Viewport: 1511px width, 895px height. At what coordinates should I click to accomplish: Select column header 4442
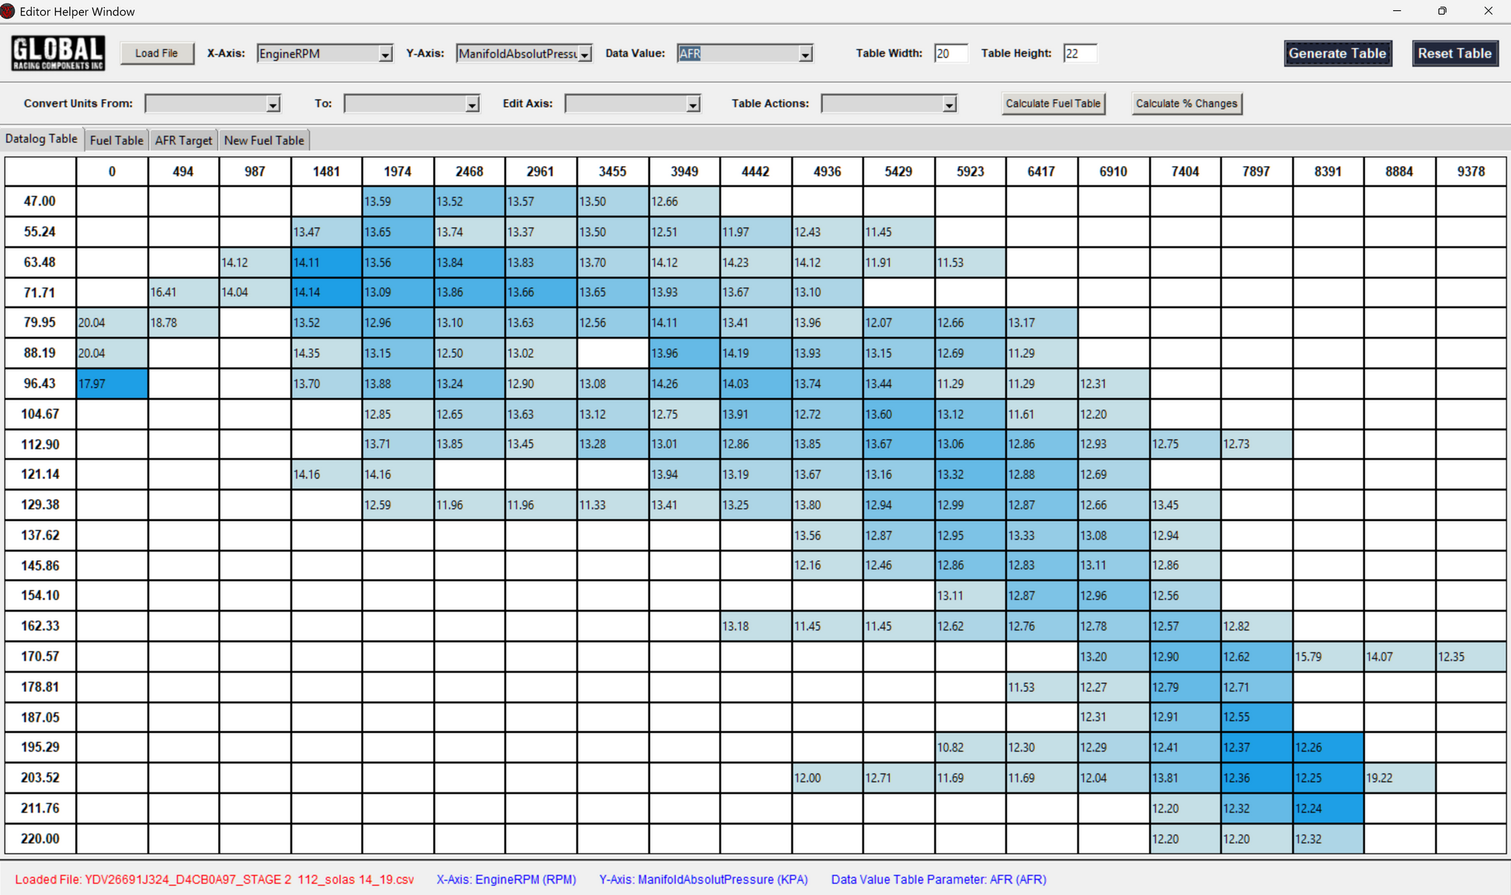(755, 172)
